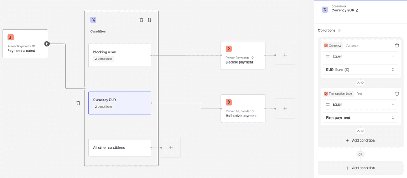The width and height of the screenshot is (407, 178).
Task: Click the Condition block title
Action: click(x=98, y=31)
